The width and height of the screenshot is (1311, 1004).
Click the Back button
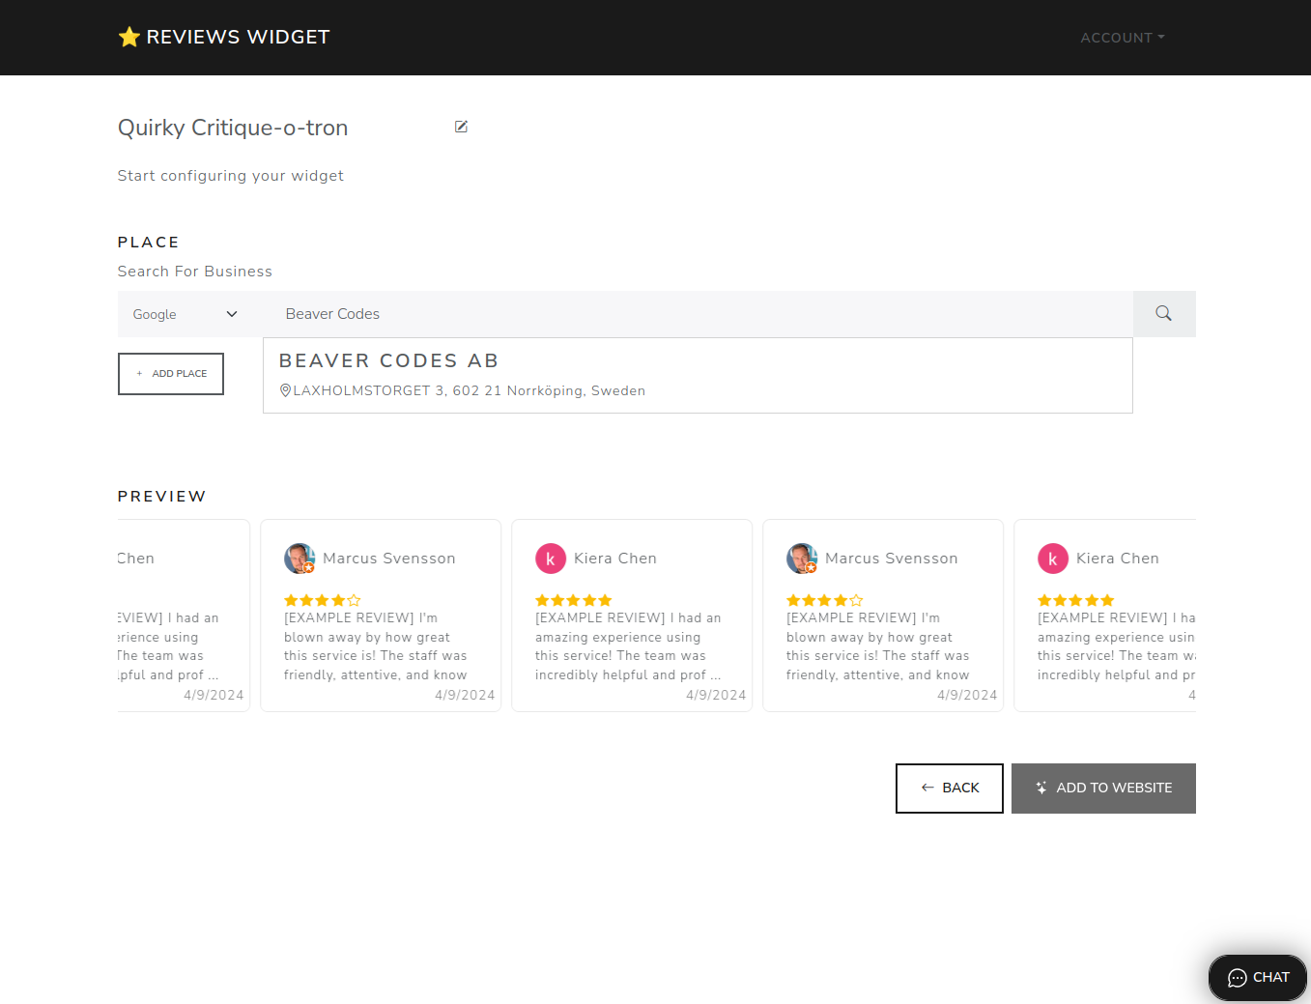click(x=949, y=788)
